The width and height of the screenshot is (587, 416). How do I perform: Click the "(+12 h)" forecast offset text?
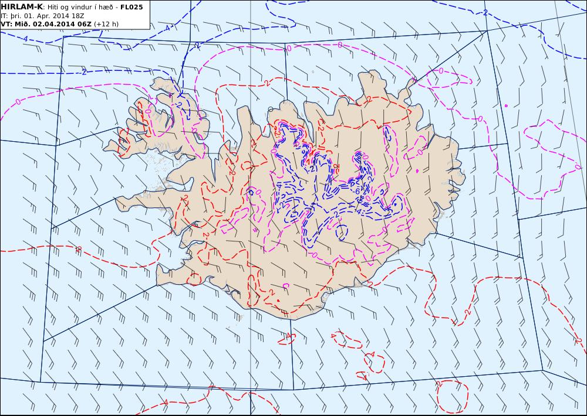106,24
